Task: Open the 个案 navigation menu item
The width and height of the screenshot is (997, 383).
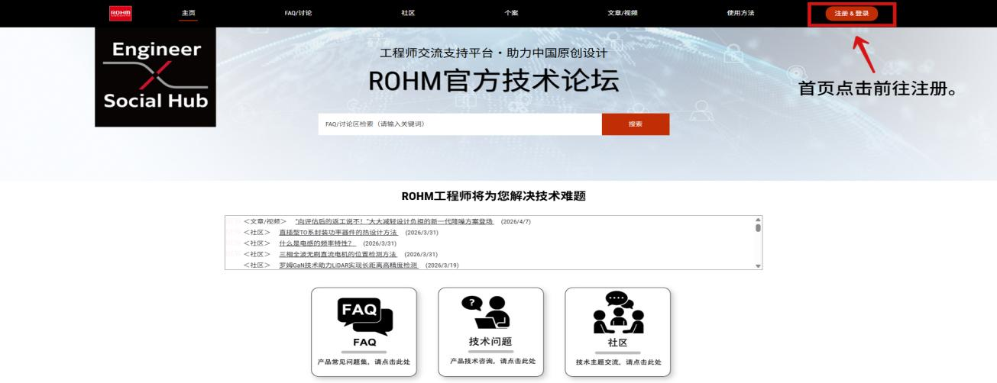Action: coord(511,13)
